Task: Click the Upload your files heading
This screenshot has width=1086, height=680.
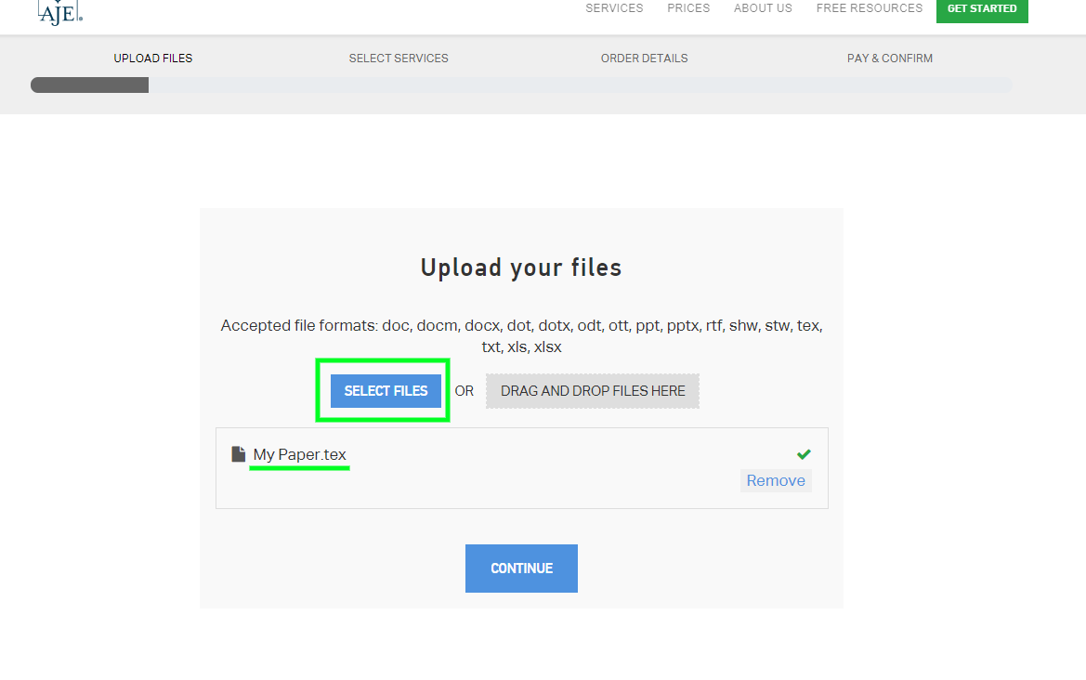Action: pos(521,268)
